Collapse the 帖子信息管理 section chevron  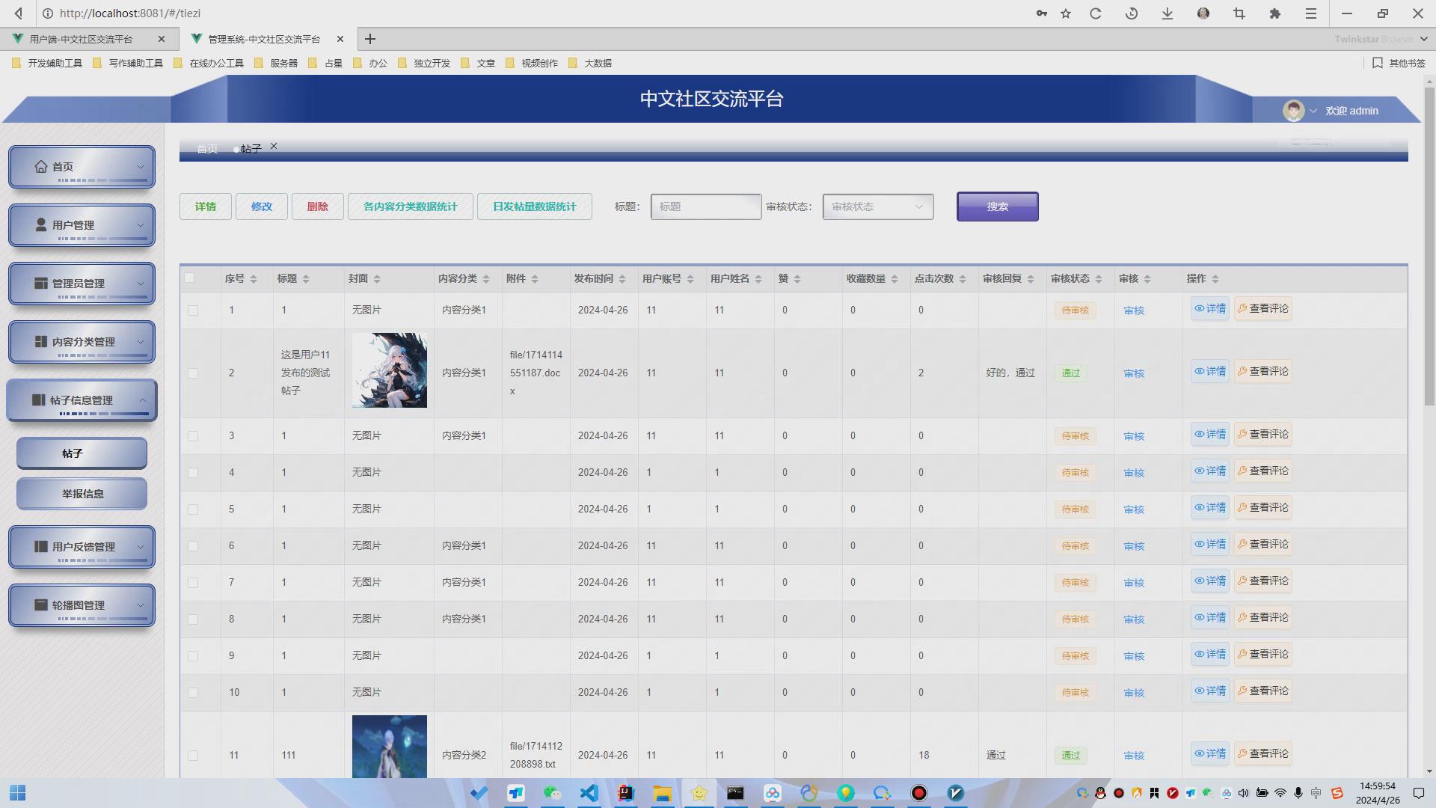point(142,399)
